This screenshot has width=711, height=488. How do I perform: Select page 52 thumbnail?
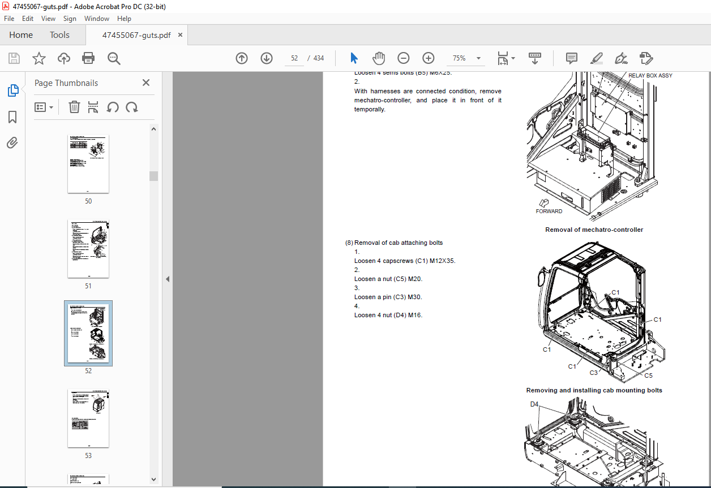tap(88, 334)
